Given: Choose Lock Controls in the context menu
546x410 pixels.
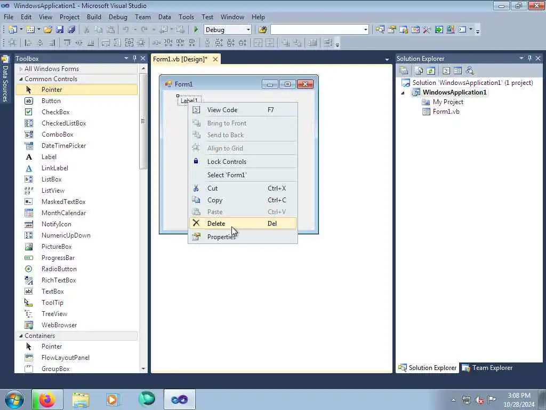Looking at the screenshot, I should [243, 161].
